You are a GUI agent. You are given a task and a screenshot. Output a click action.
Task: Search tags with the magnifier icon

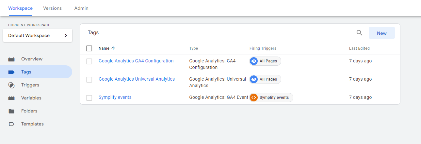coord(359,33)
